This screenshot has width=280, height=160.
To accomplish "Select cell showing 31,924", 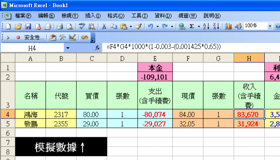I will pyautogui.click(x=249, y=124).
